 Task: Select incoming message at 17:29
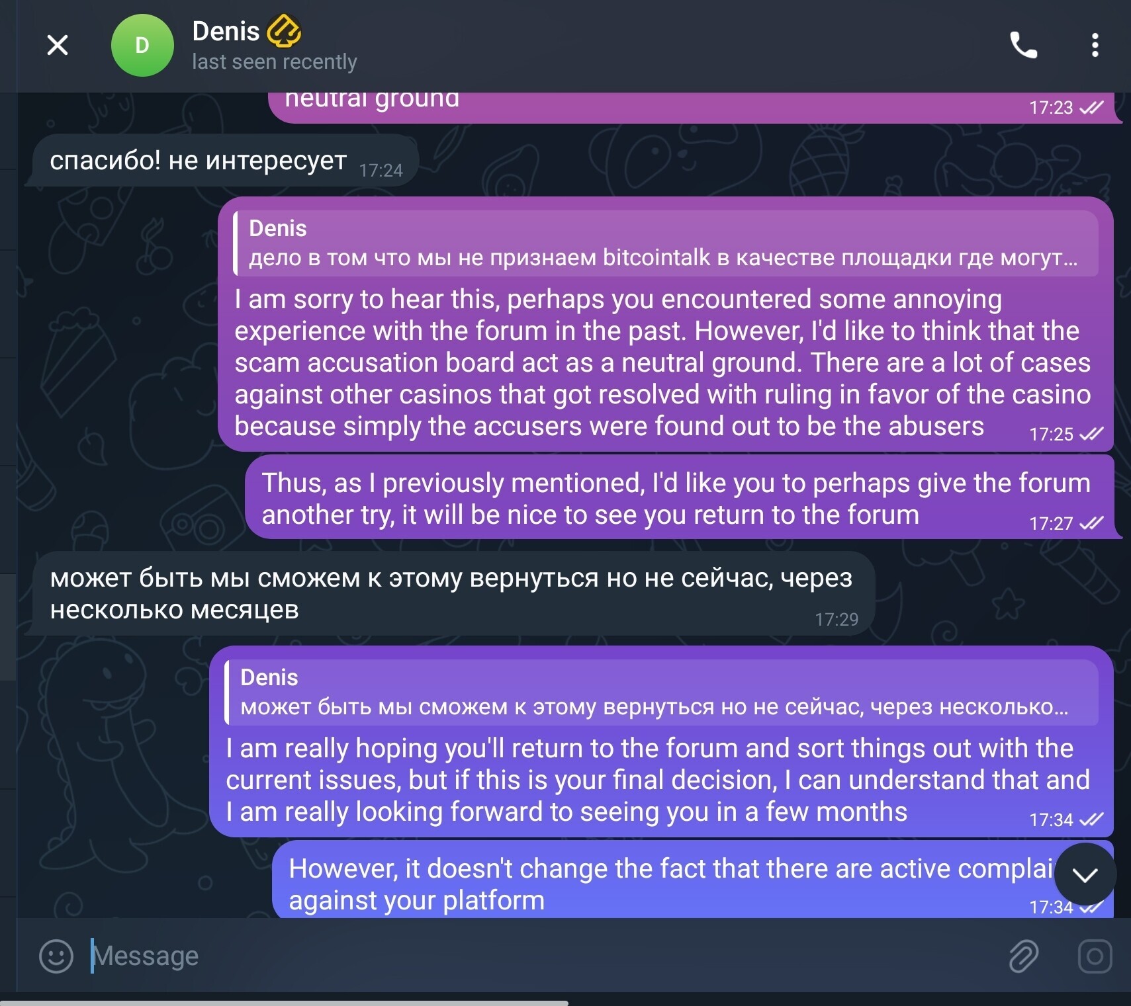pos(454,594)
